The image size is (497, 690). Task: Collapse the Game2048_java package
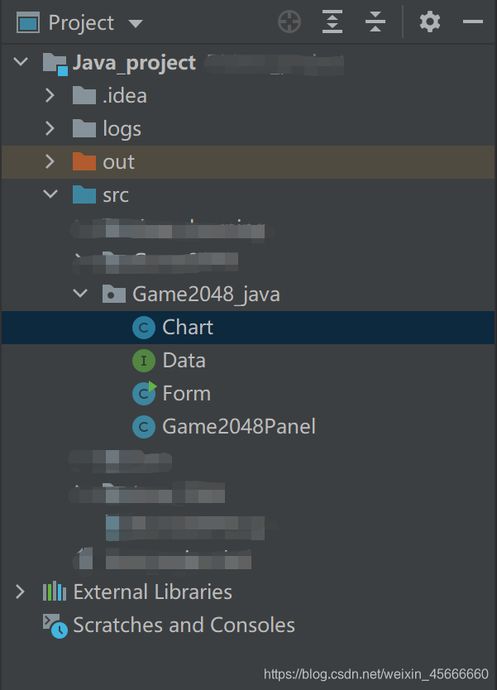79,293
